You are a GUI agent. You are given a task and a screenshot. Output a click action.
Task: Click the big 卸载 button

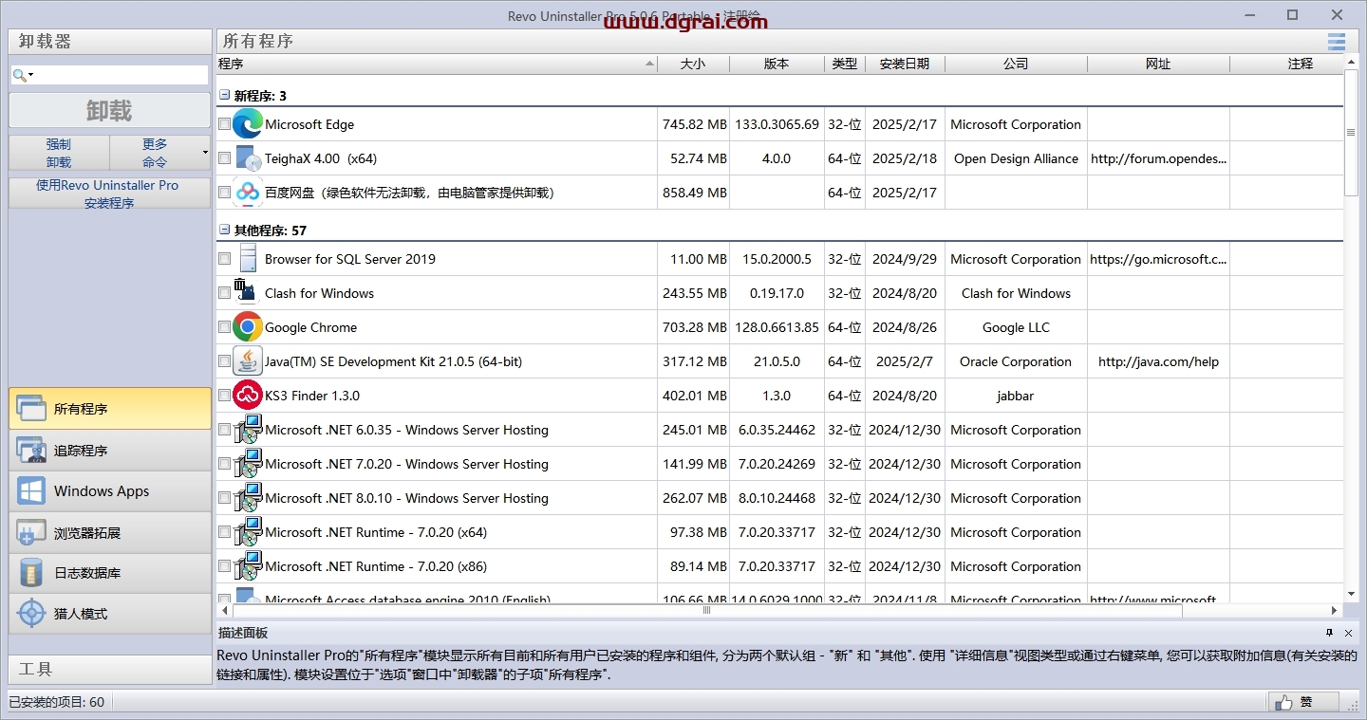tap(109, 110)
